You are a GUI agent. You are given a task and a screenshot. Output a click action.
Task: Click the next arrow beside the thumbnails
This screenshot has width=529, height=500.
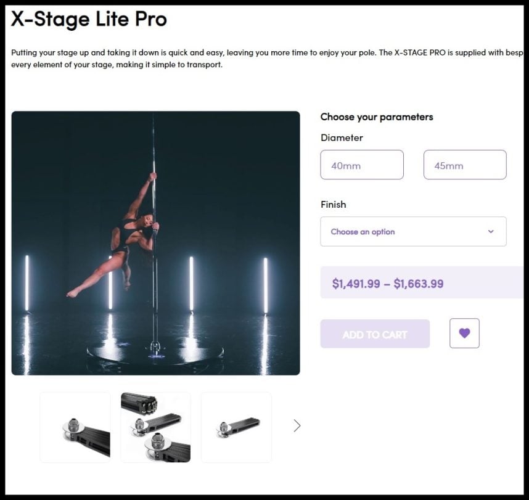[297, 425]
